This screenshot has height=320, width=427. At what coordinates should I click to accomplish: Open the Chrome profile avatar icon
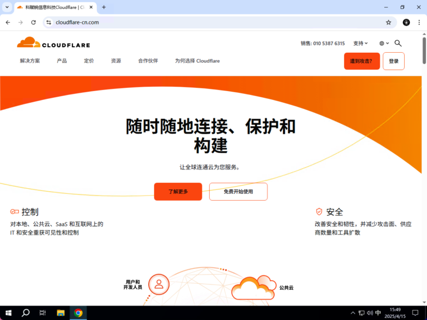click(x=406, y=22)
